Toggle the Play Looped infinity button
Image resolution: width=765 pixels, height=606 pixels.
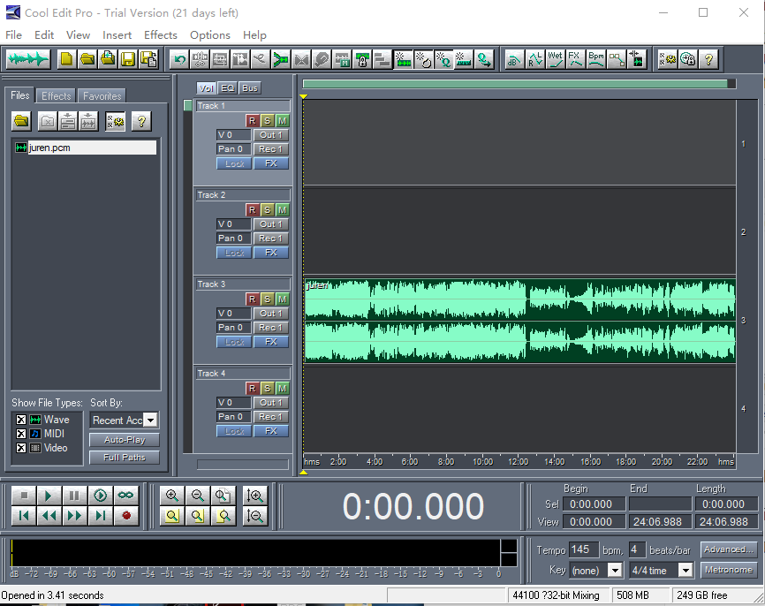(x=125, y=496)
